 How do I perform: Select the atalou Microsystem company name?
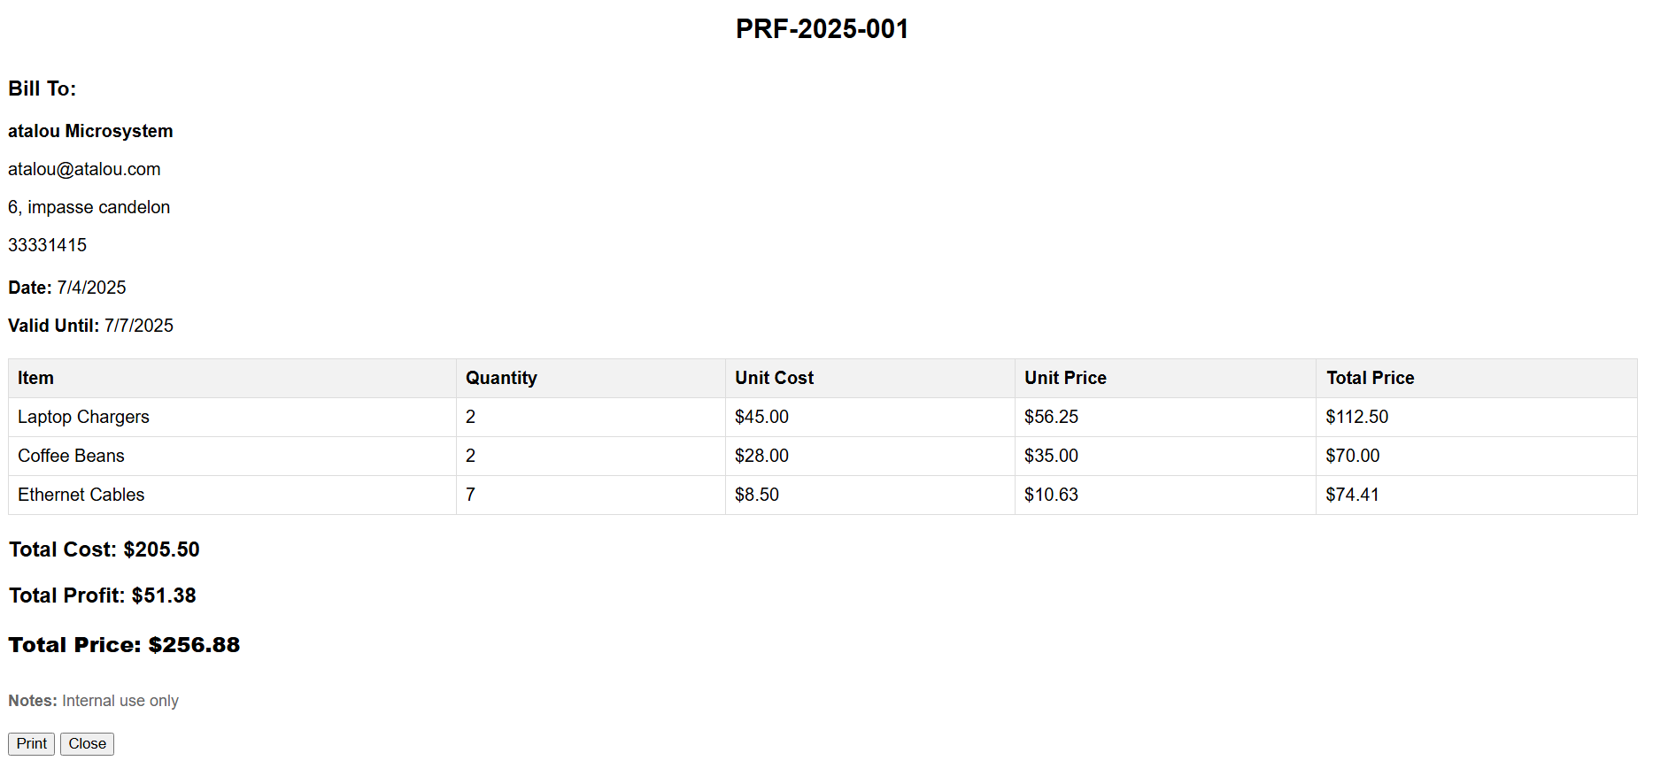click(x=90, y=131)
